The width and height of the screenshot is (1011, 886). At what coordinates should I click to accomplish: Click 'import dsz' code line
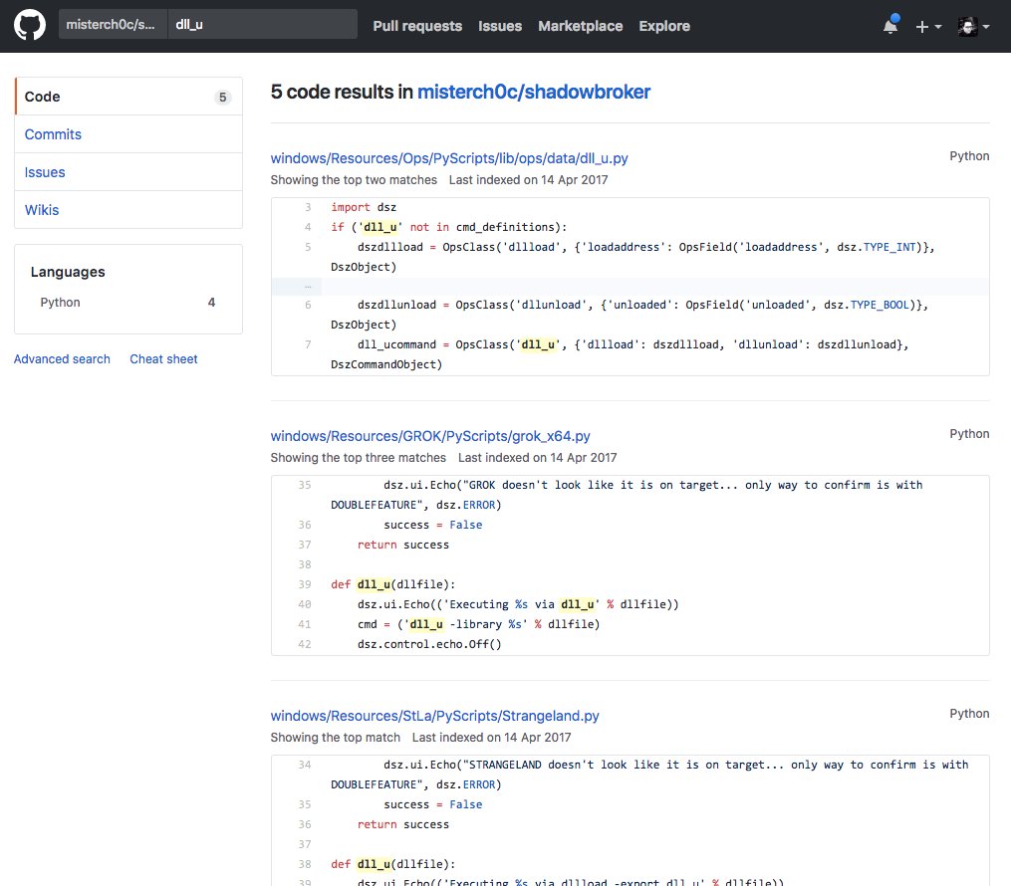click(364, 207)
